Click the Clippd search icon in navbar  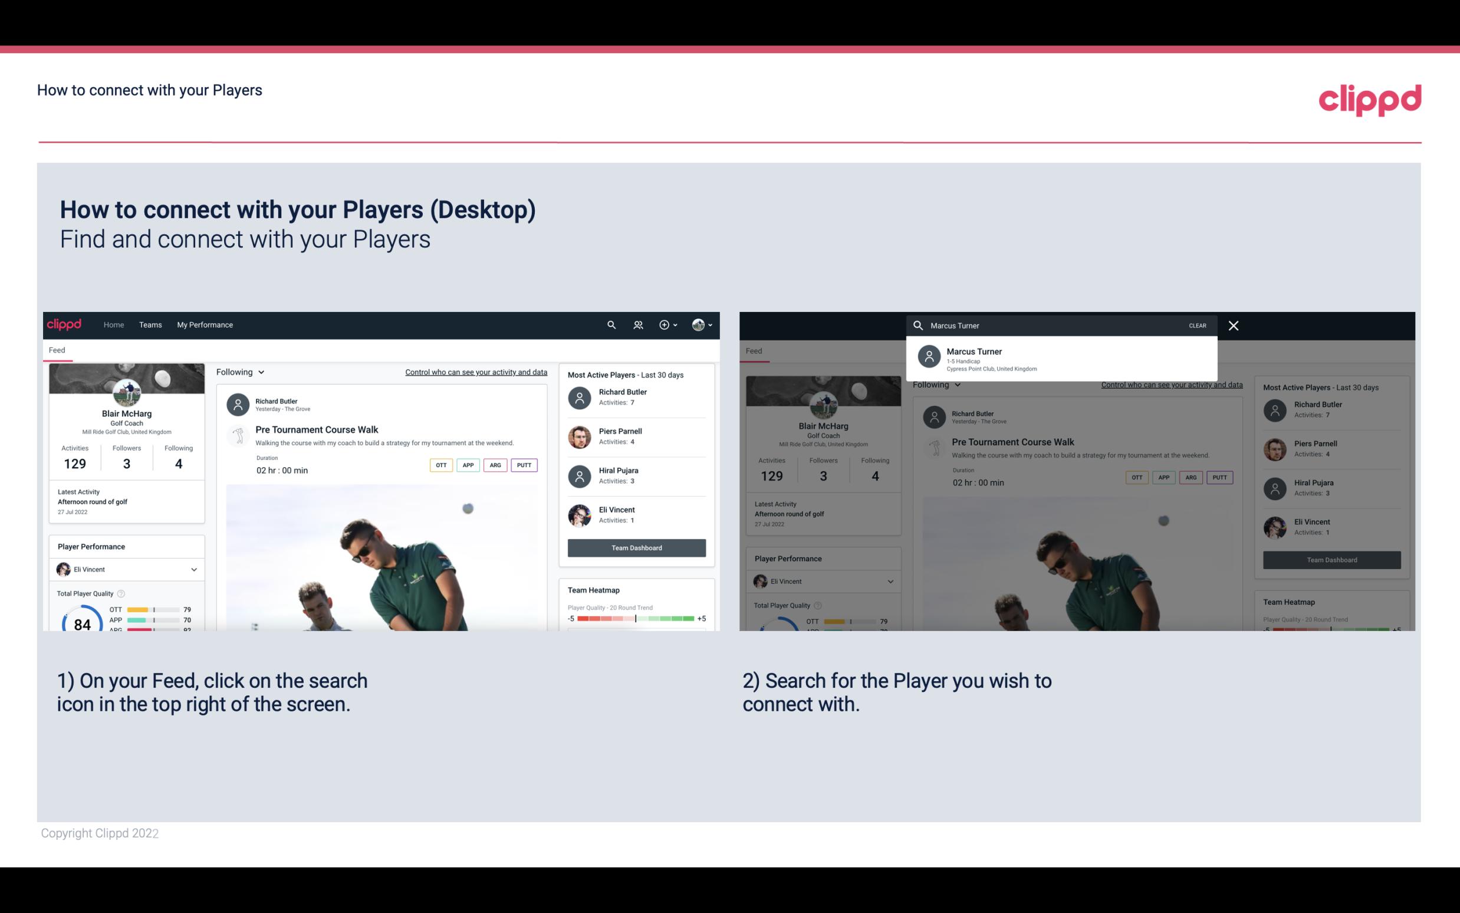tap(609, 325)
